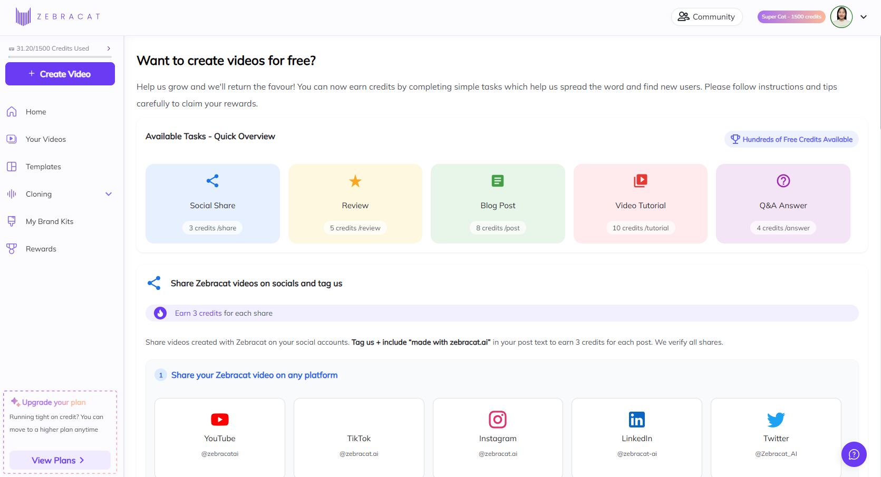The width and height of the screenshot is (881, 477).
Task: Select the Rewards trophy icon
Action: point(12,249)
